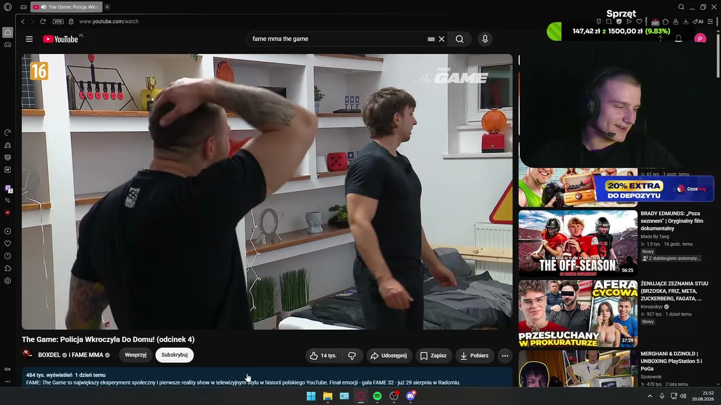Open the ad blocker shield icon
The width and height of the screenshot is (721, 405).
pos(619,21)
